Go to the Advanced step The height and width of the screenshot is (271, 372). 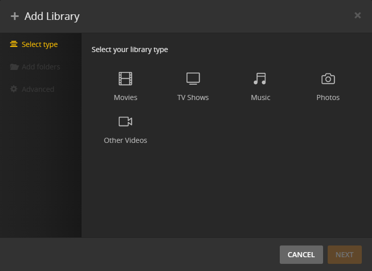[38, 89]
